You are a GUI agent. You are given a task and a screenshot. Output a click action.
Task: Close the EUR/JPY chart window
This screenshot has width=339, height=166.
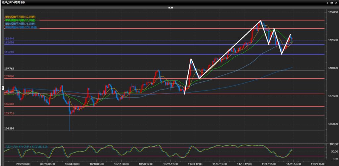(336, 2)
